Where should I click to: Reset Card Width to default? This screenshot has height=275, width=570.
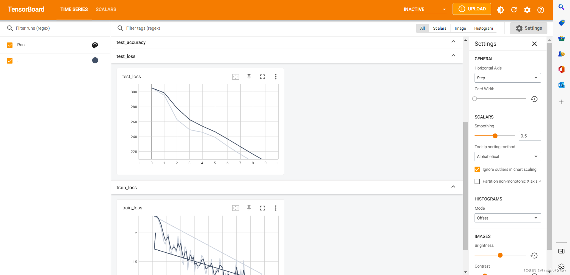534,99
